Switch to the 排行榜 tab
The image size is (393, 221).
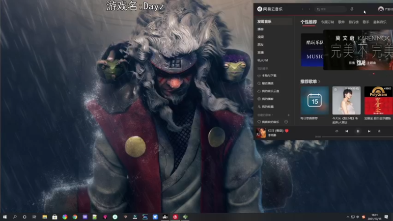click(354, 22)
